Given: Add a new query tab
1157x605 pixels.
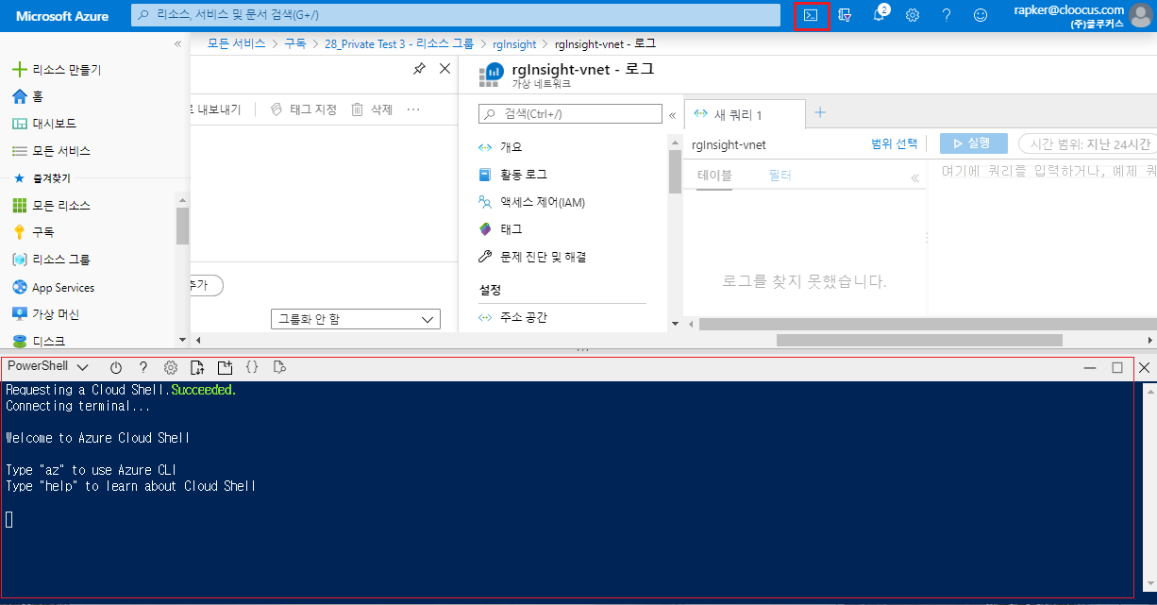Looking at the screenshot, I should pos(820,112).
